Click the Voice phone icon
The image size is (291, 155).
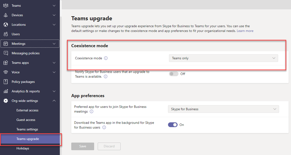6,72
